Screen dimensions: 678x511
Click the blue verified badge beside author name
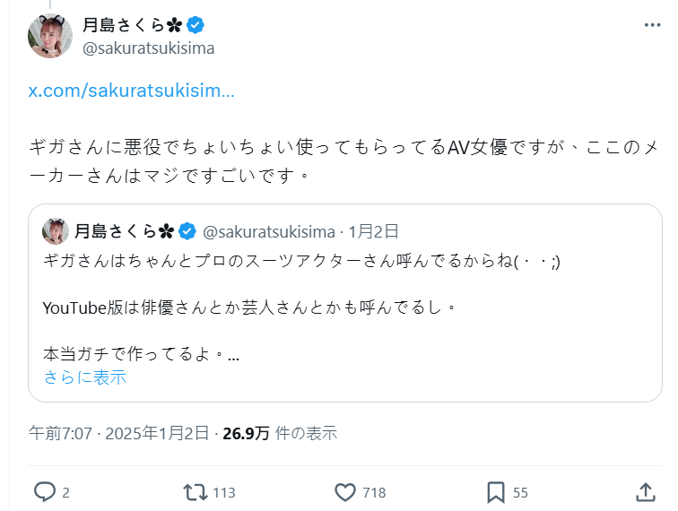pyautogui.click(x=196, y=25)
